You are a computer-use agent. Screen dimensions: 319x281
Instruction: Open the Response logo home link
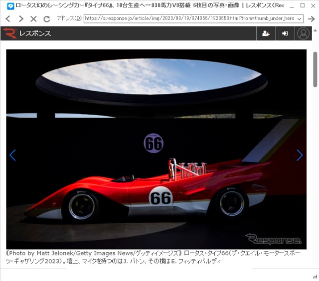click(27, 33)
